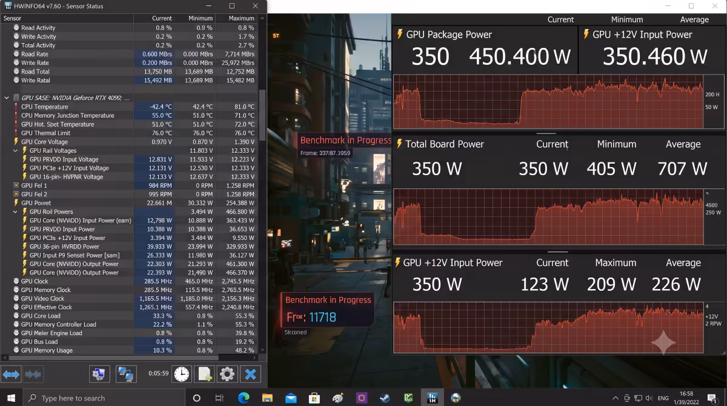727x406 pixels.
Task: Click the GPU chip icon in GPU SASE header row
Action: 16,98
